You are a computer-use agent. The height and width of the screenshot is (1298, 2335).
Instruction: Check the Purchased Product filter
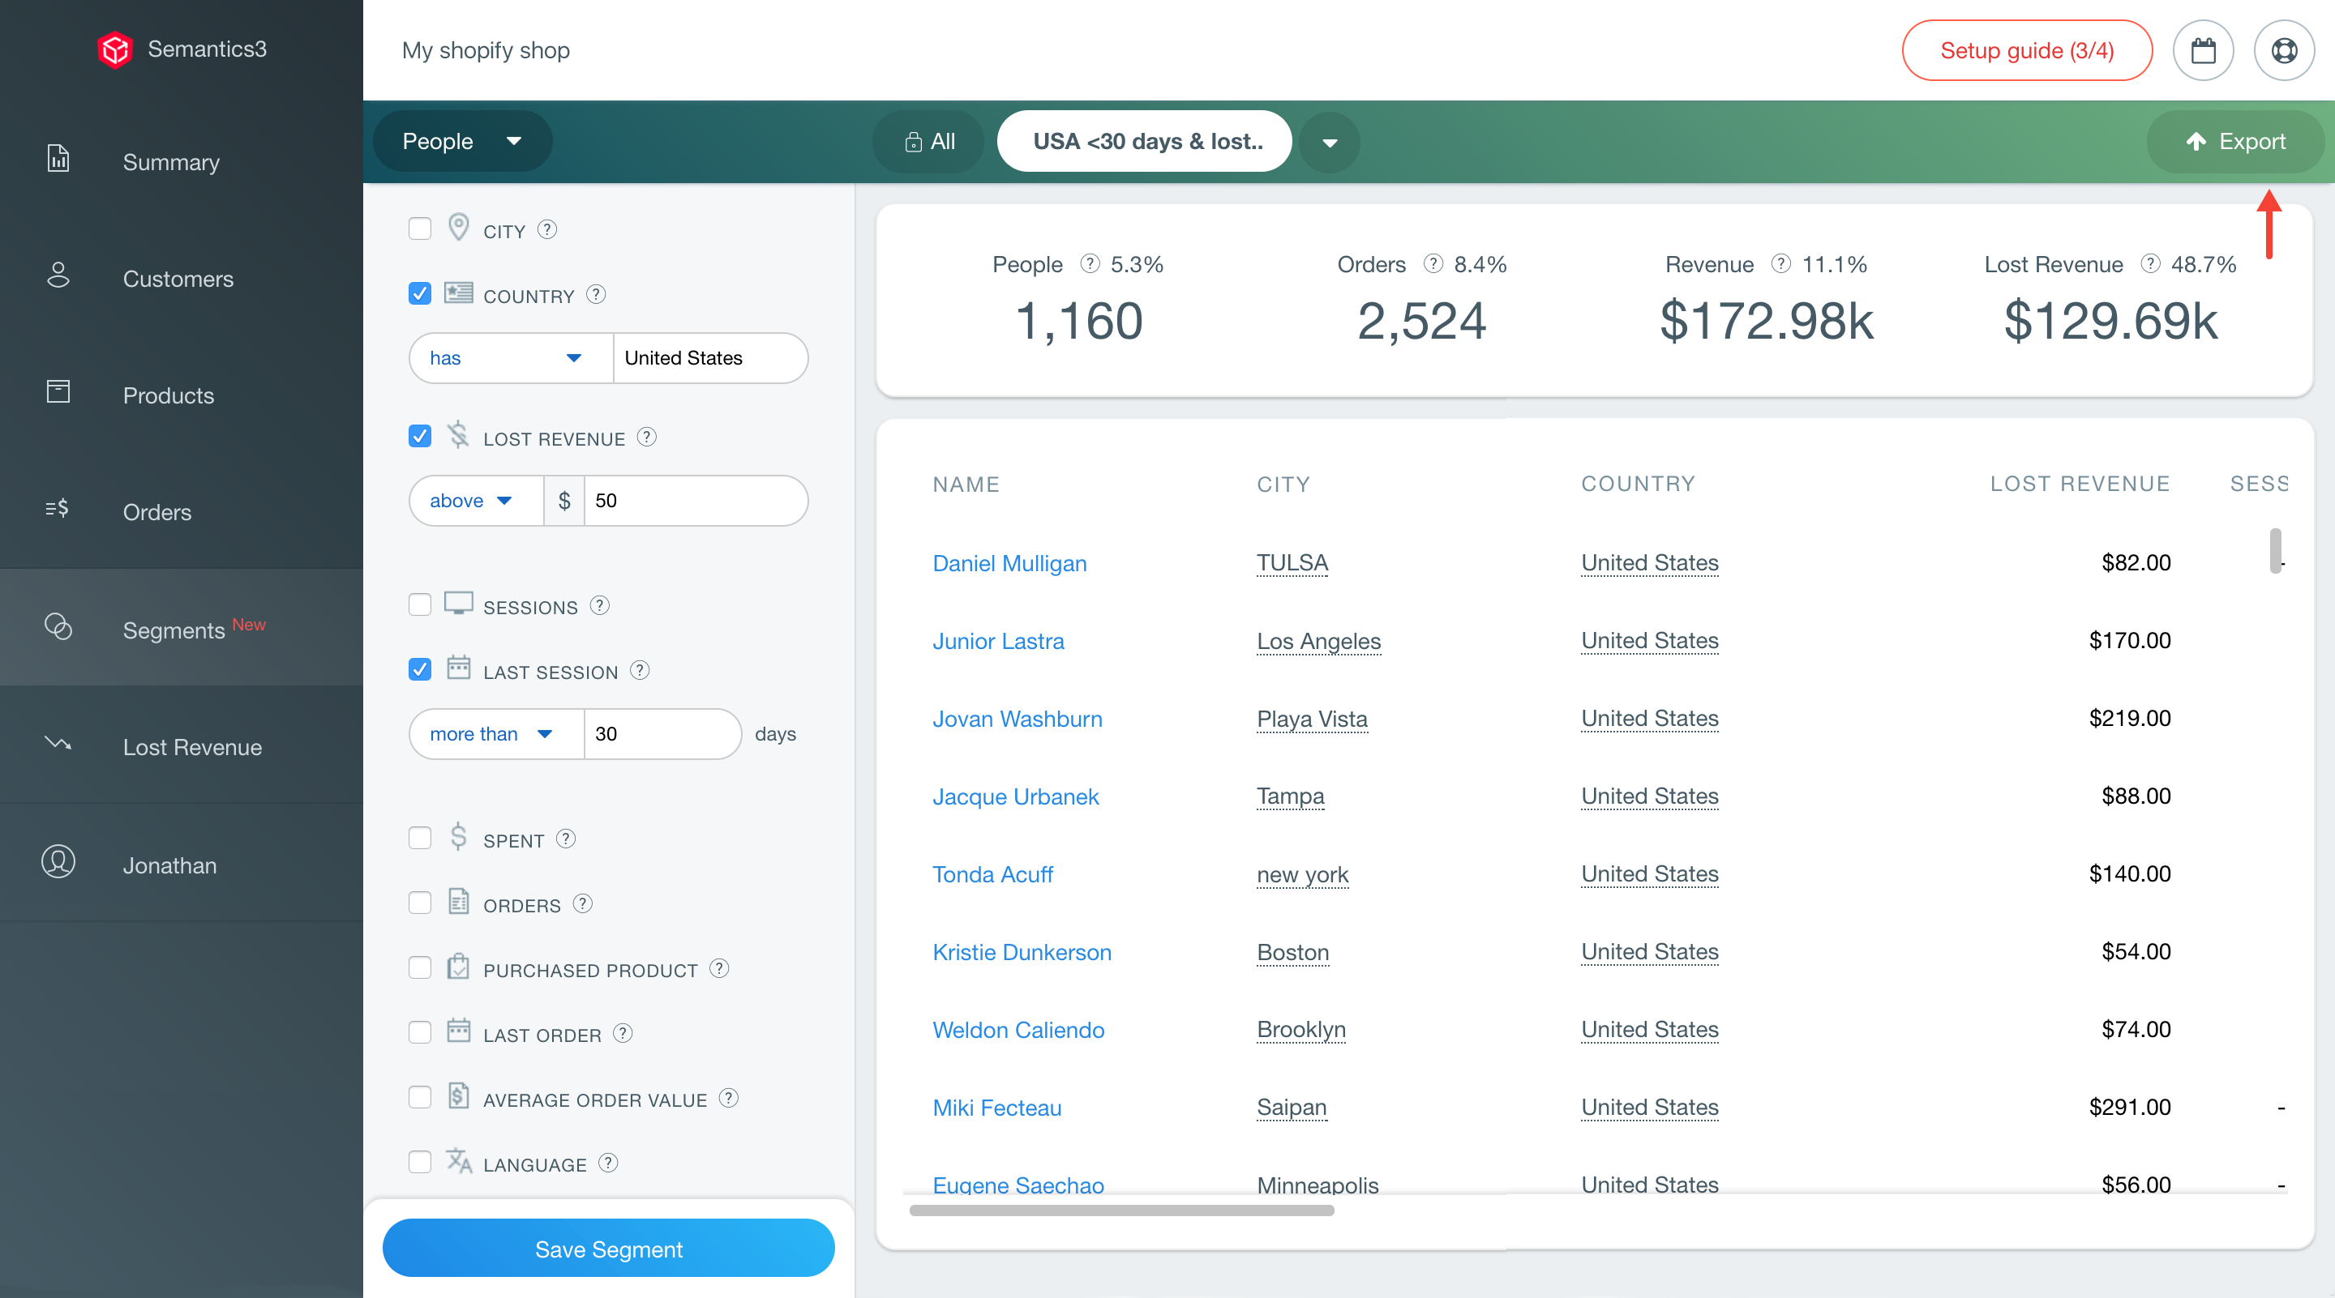(420, 967)
